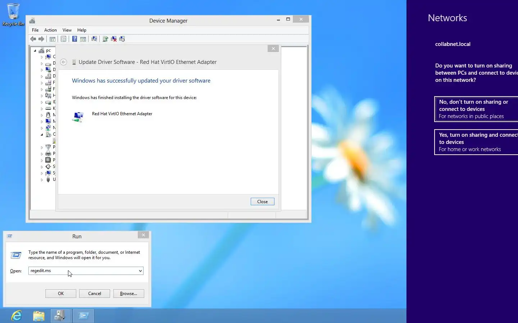
Task: Open the Help menu in Device Manager
Action: point(82,30)
